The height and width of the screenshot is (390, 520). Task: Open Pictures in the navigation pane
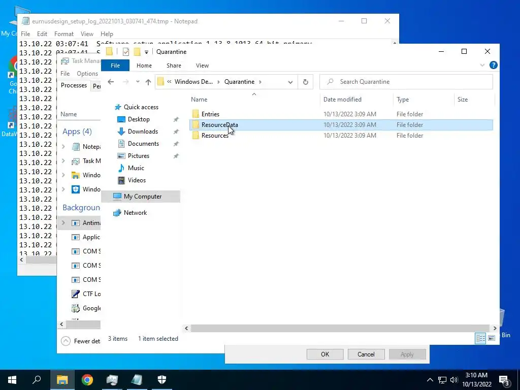point(138,155)
